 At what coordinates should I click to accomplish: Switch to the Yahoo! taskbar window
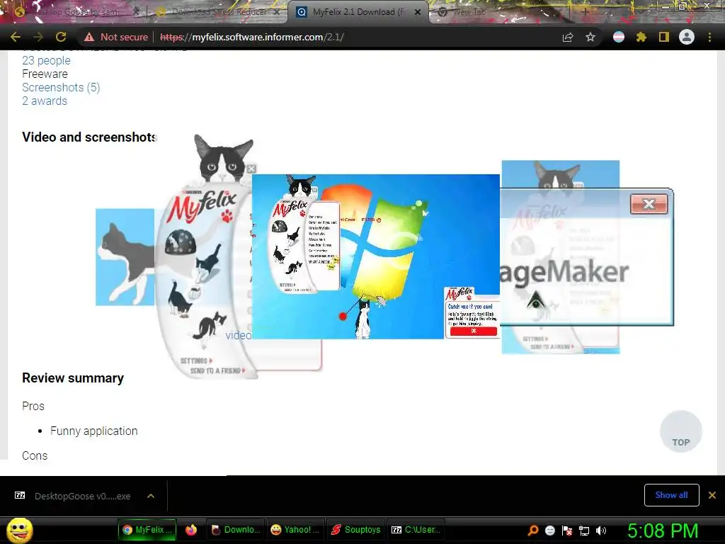click(x=295, y=530)
